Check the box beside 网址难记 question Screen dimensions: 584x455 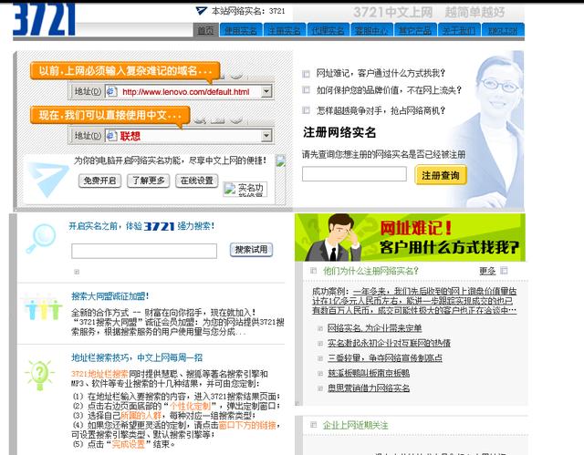[x=306, y=73]
